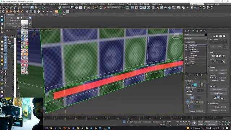Click the Play Animation button
Screen dimensions: 231x130
tap(183, 122)
